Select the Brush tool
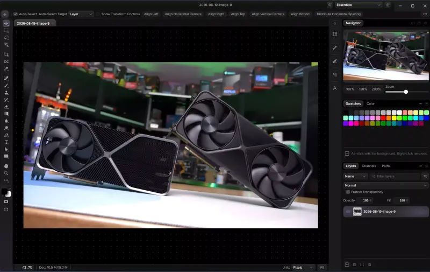 [6, 86]
